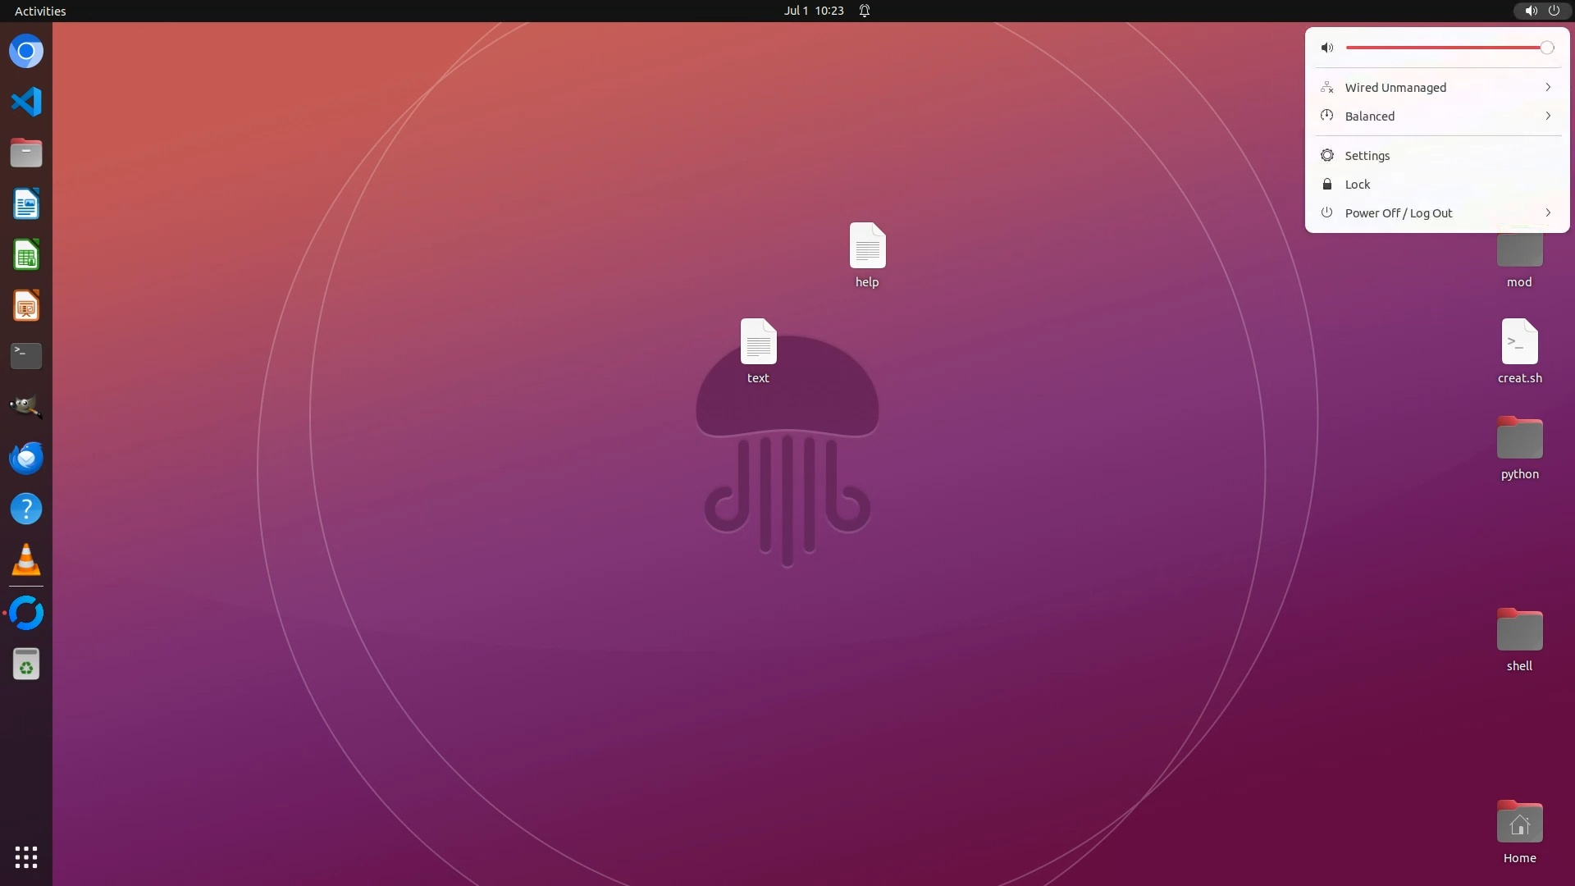Image resolution: width=1575 pixels, height=886 pixels.
Task: Open LibreOffice Calc spreadsheet app
Action: (x=26, y=255)
